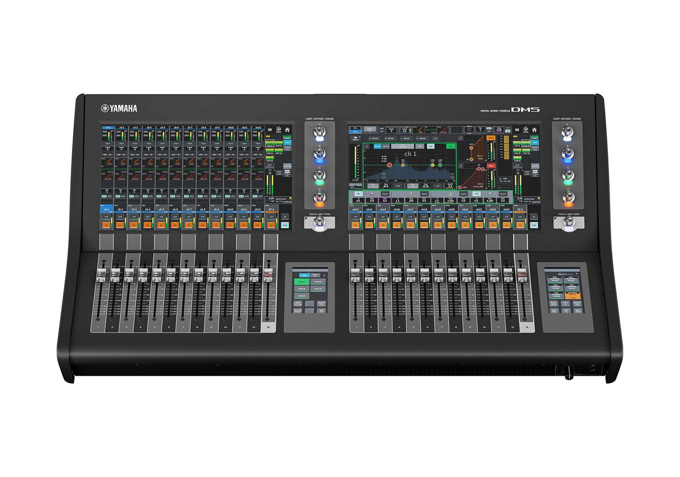Open the Library folder icon in EQ view
This screenshot has width=680, height=477.
pos(355,138)
